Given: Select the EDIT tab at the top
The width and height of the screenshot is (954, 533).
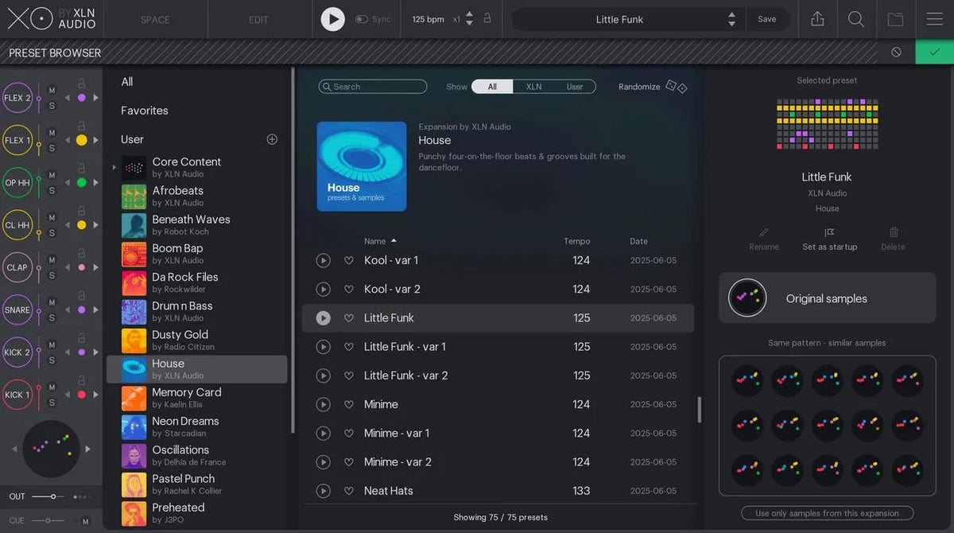Looking at the screenshot, I should pos(258,18).
